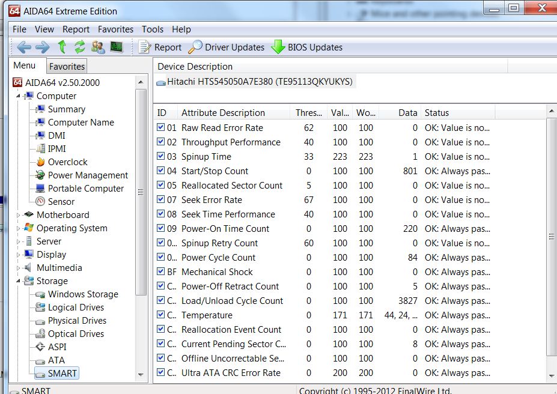The width and height of the screenshot is (557, 394).
Task: Uncheck the Raw Read Error Rate checkbox
Action: point(160,127)
